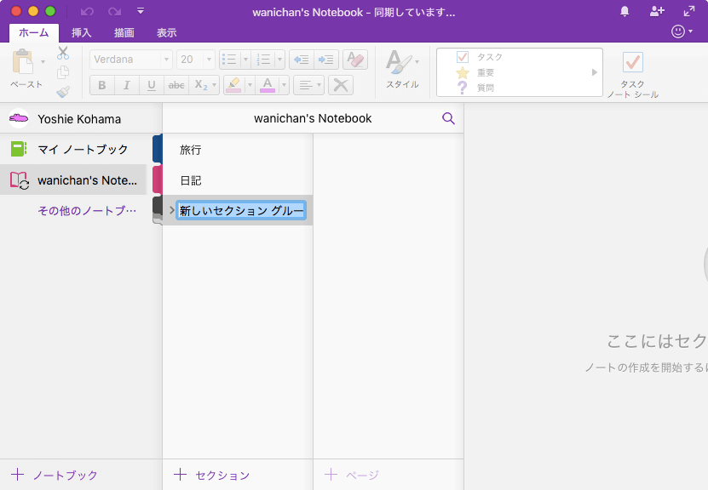Activate the Format Painter brush
Viewport: 708px width, 490px height.
63,92
